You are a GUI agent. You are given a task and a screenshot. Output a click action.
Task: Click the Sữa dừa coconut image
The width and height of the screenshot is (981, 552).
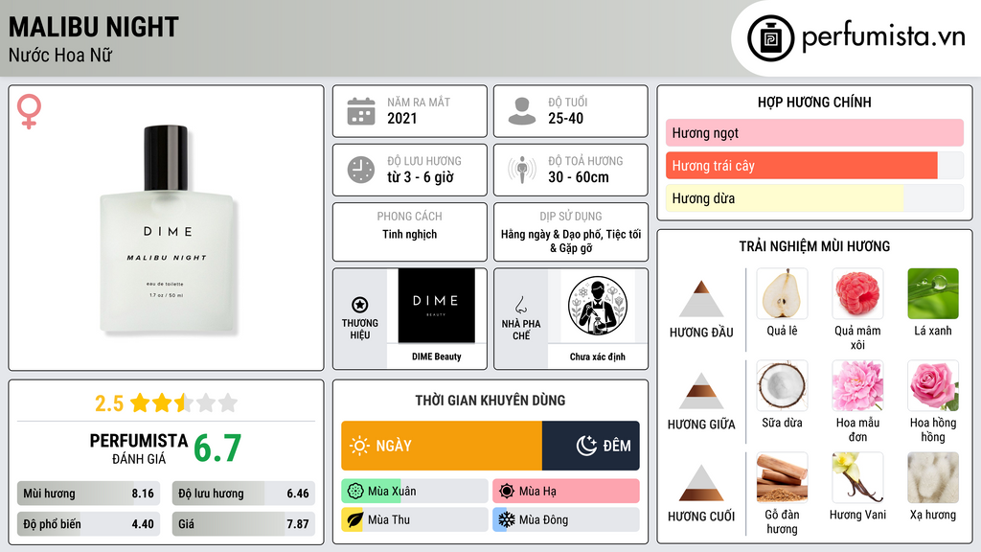[x=782, y=385]
